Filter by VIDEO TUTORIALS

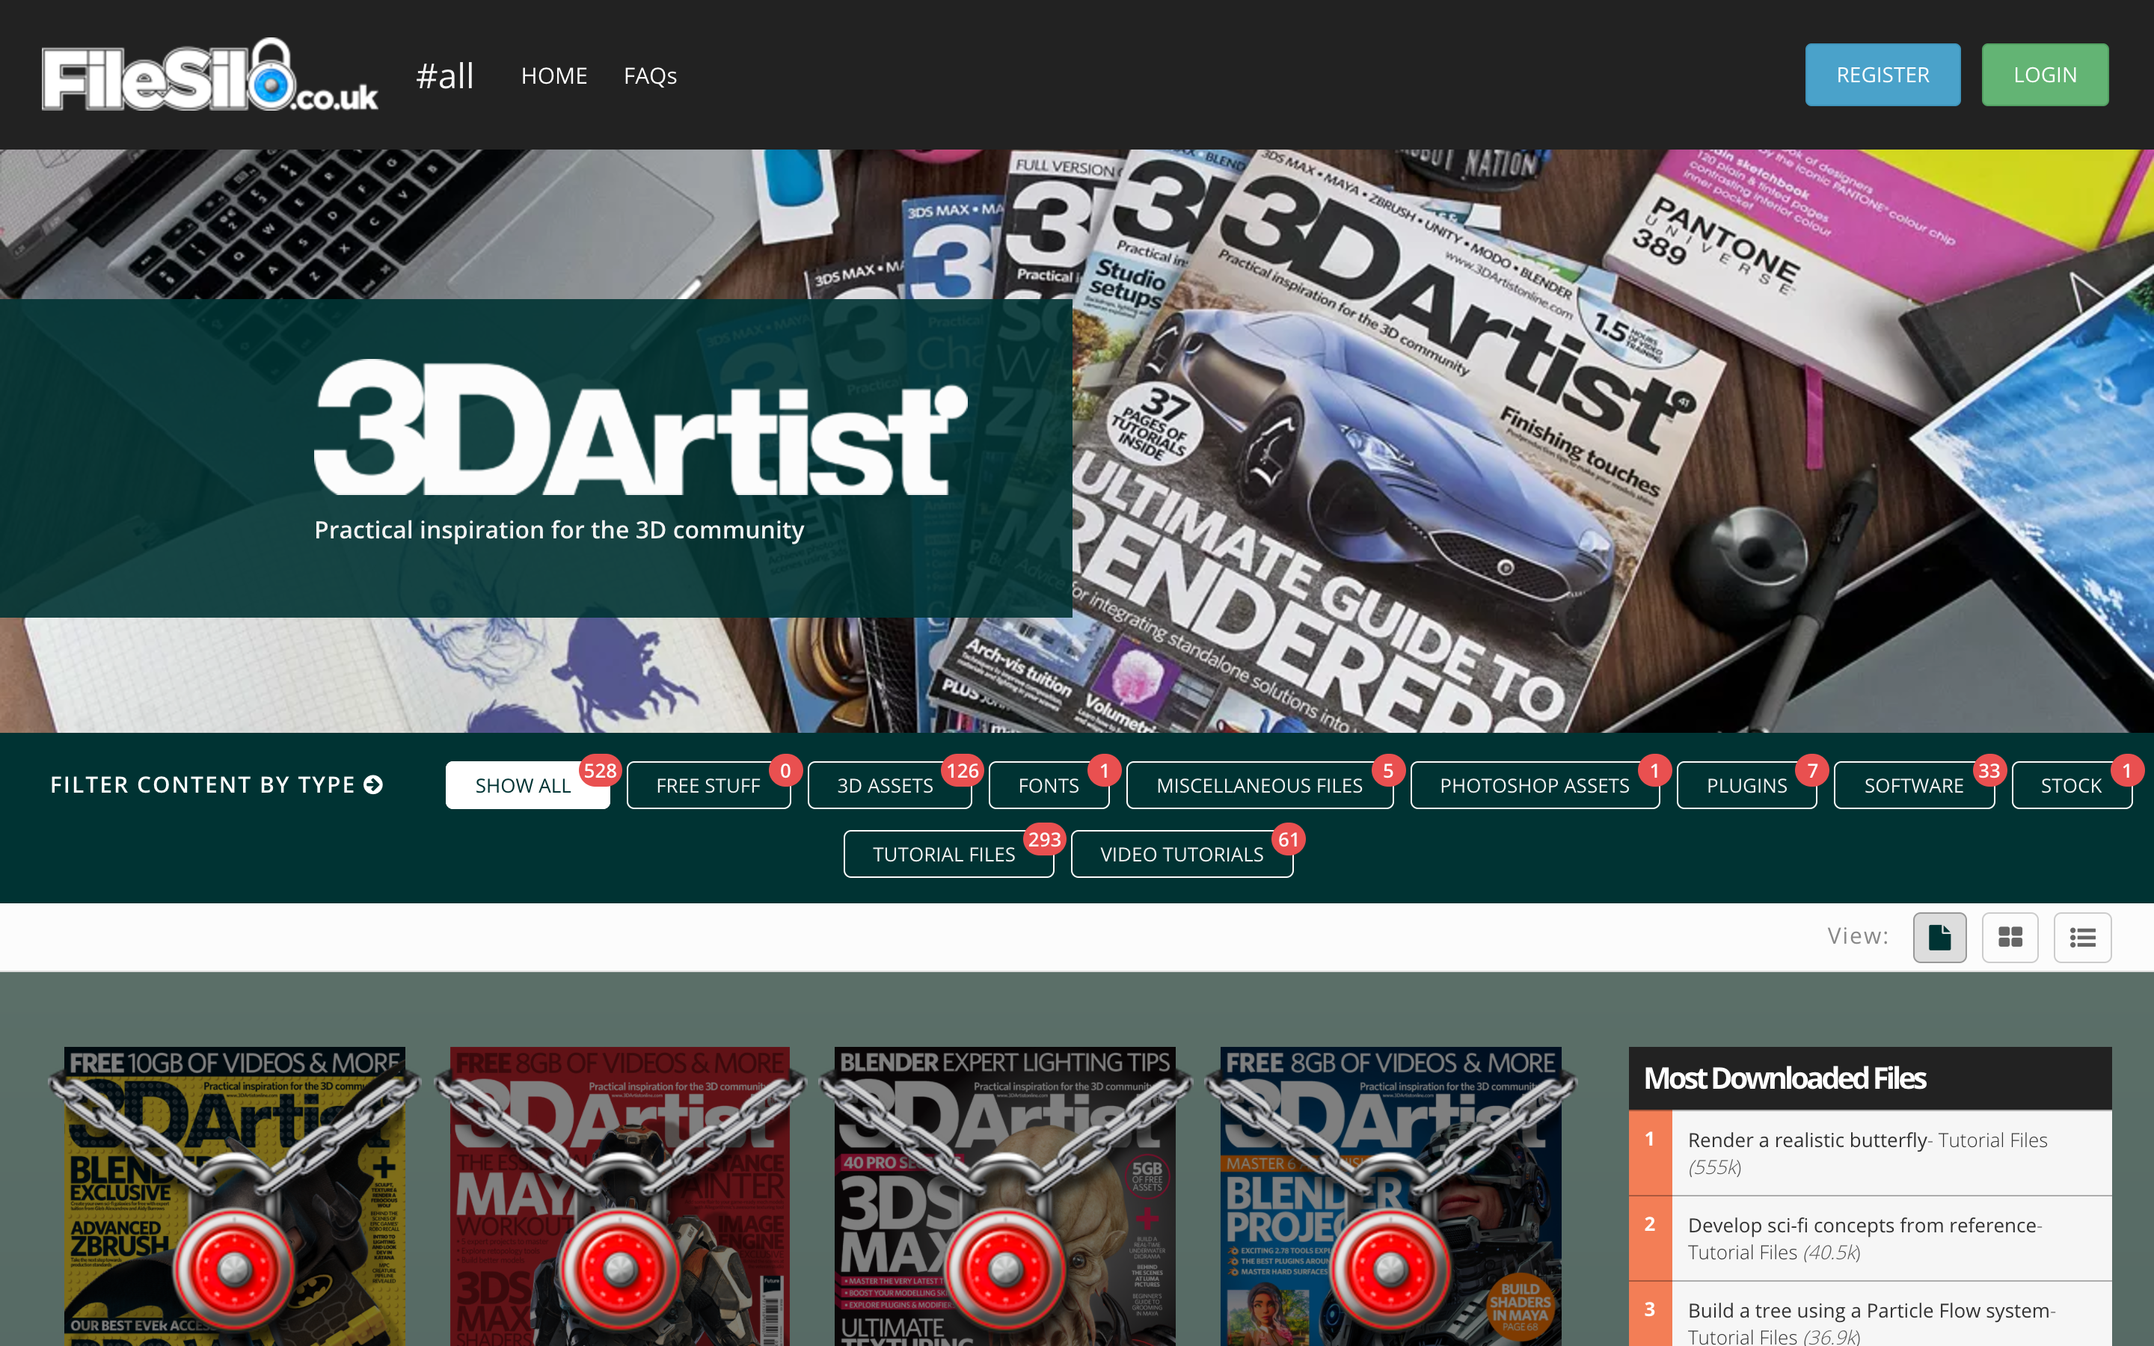1181,854
